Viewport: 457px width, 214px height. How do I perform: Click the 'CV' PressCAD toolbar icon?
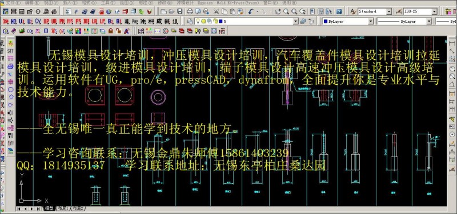point(38,21)
